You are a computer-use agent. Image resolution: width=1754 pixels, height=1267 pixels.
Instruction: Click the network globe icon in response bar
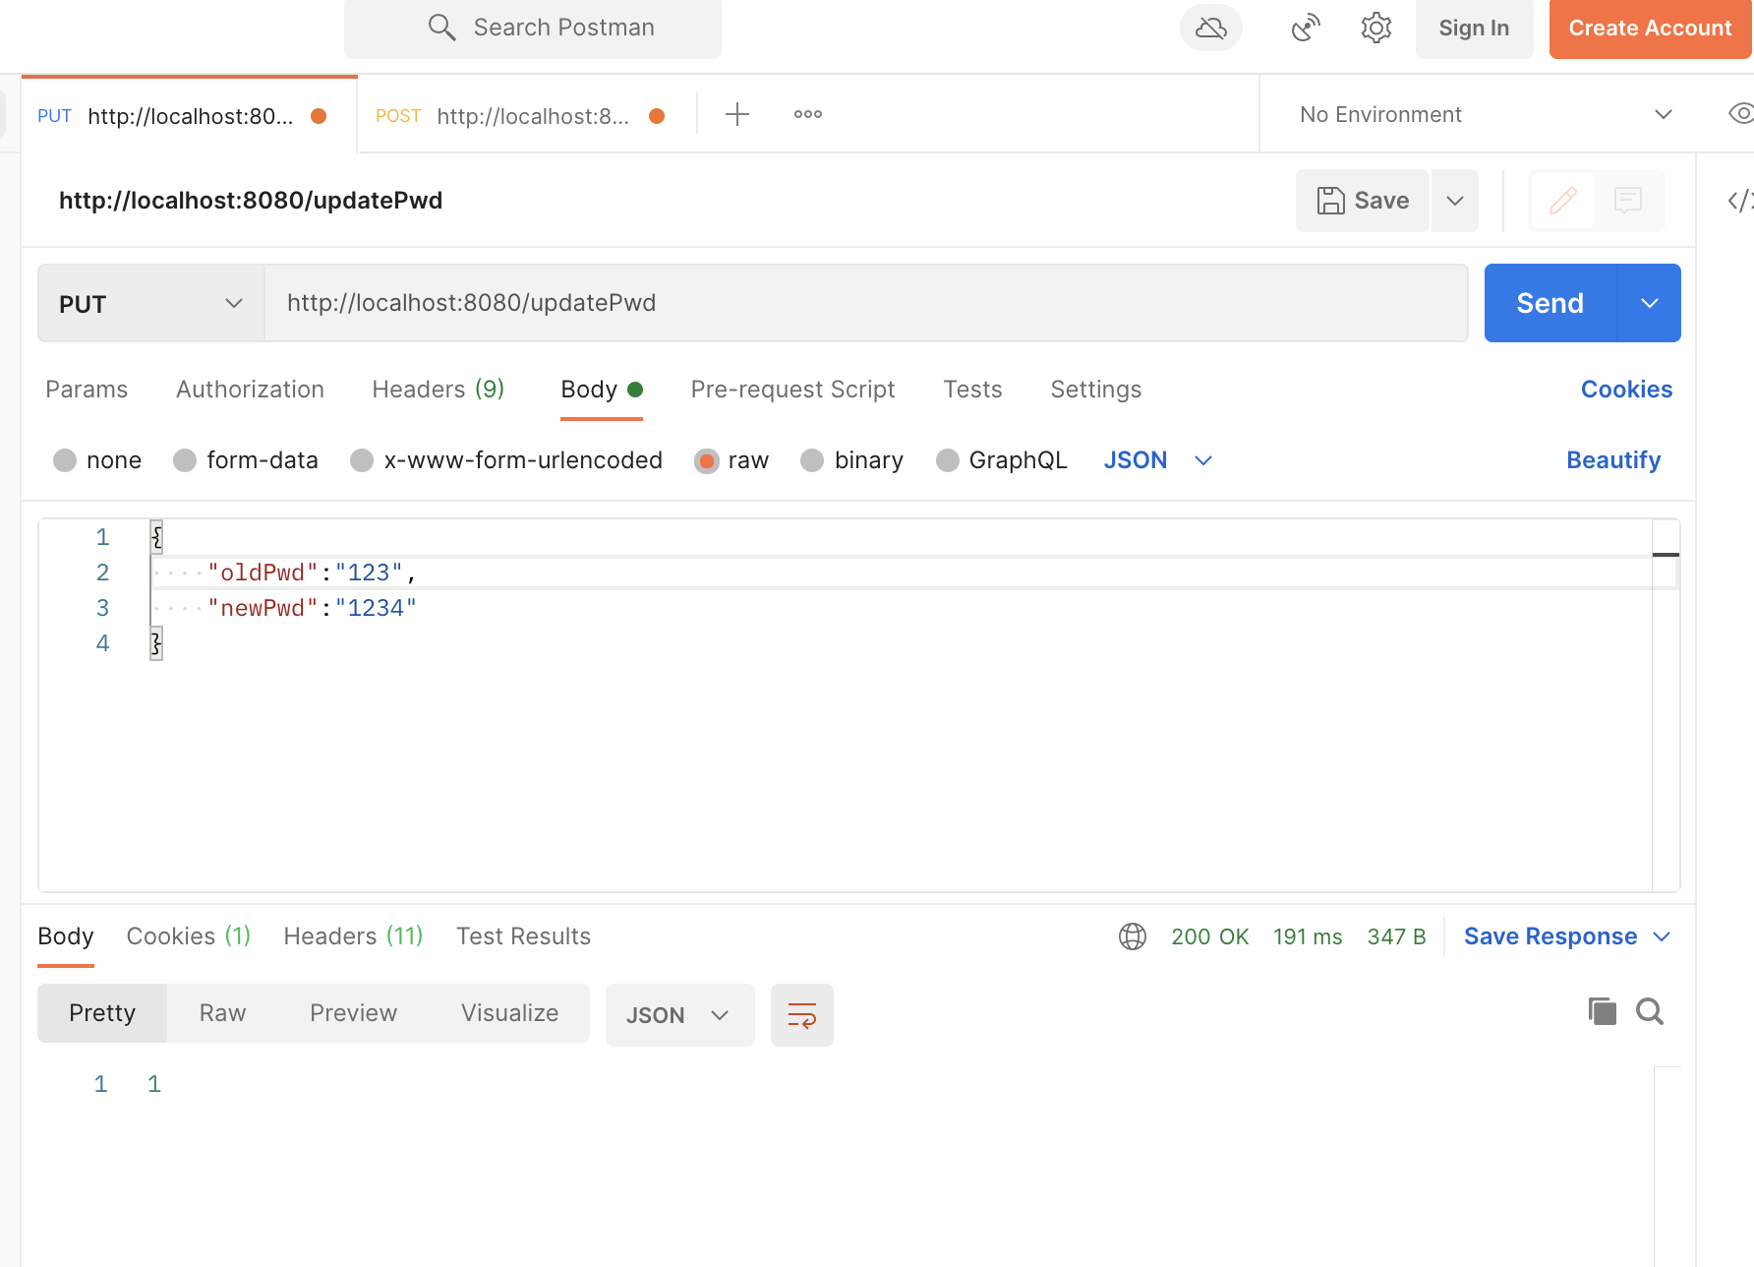[1133, 936]
